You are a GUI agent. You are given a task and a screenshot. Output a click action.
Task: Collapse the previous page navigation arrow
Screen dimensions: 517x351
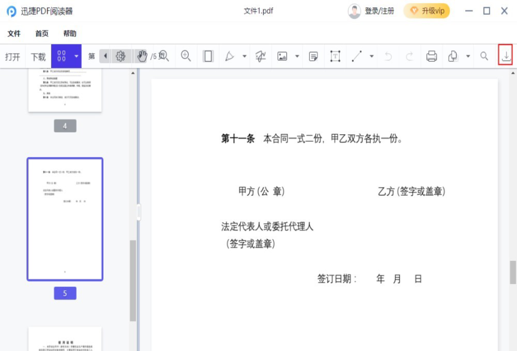(105, 55)
